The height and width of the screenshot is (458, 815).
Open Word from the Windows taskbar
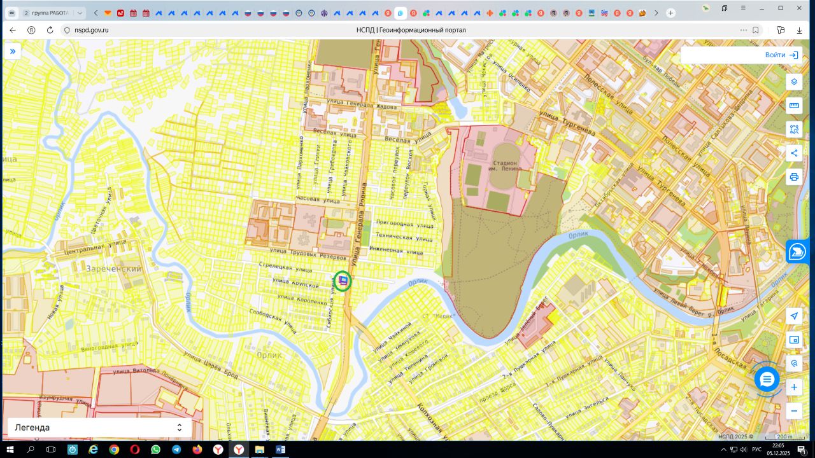(x=280, y=450)
